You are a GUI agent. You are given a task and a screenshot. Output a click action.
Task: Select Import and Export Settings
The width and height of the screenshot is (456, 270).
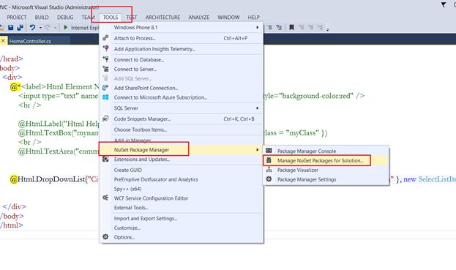pos(182,218)
